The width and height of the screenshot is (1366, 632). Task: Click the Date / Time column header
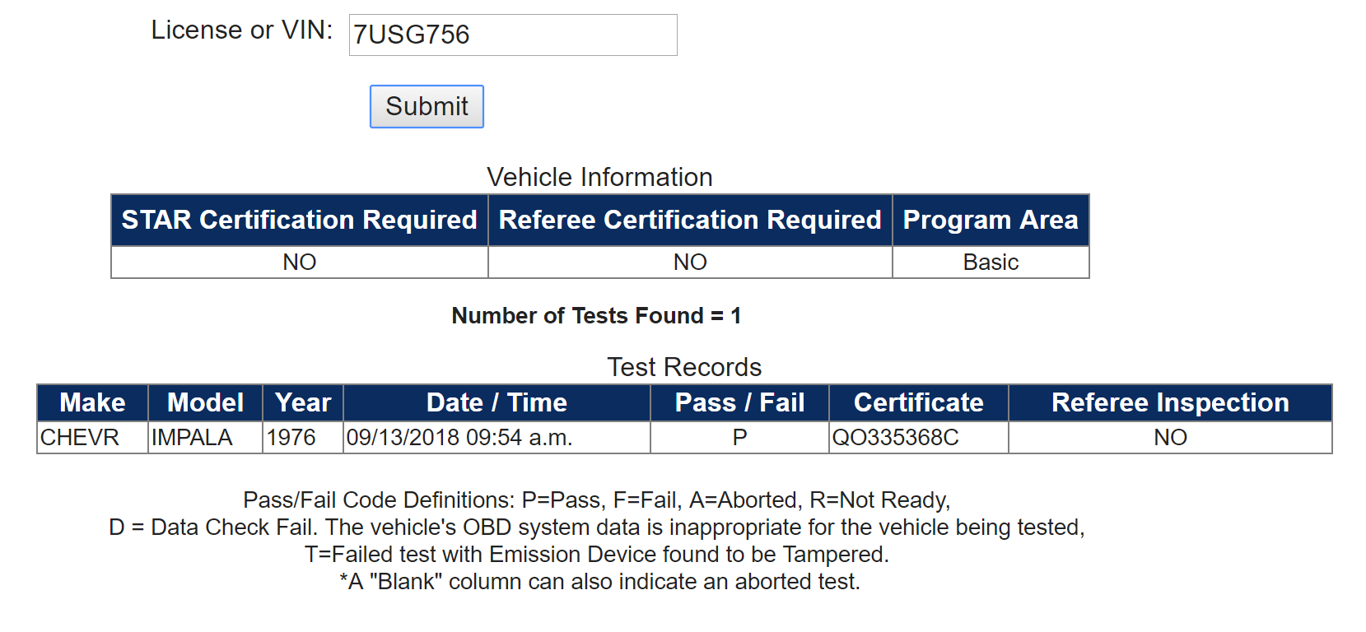coord(497,402)
